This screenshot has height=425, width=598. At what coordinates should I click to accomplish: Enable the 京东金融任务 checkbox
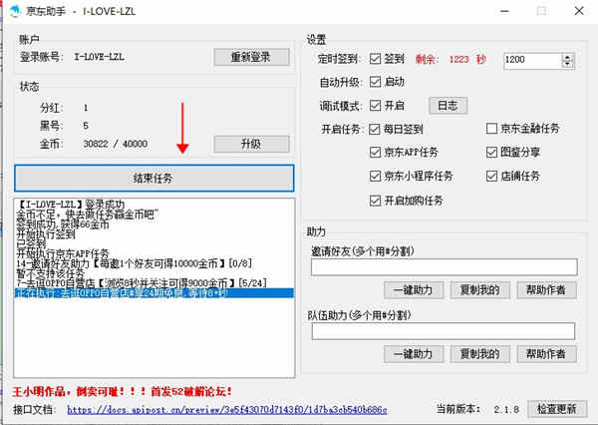click(x=491, y=129)
